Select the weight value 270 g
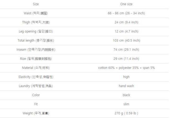 (126, 113)
